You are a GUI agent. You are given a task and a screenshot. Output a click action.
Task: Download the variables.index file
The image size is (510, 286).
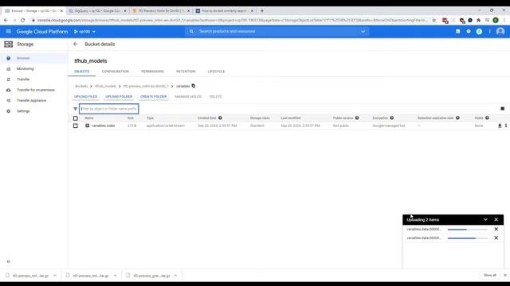(x=500, y=126)
